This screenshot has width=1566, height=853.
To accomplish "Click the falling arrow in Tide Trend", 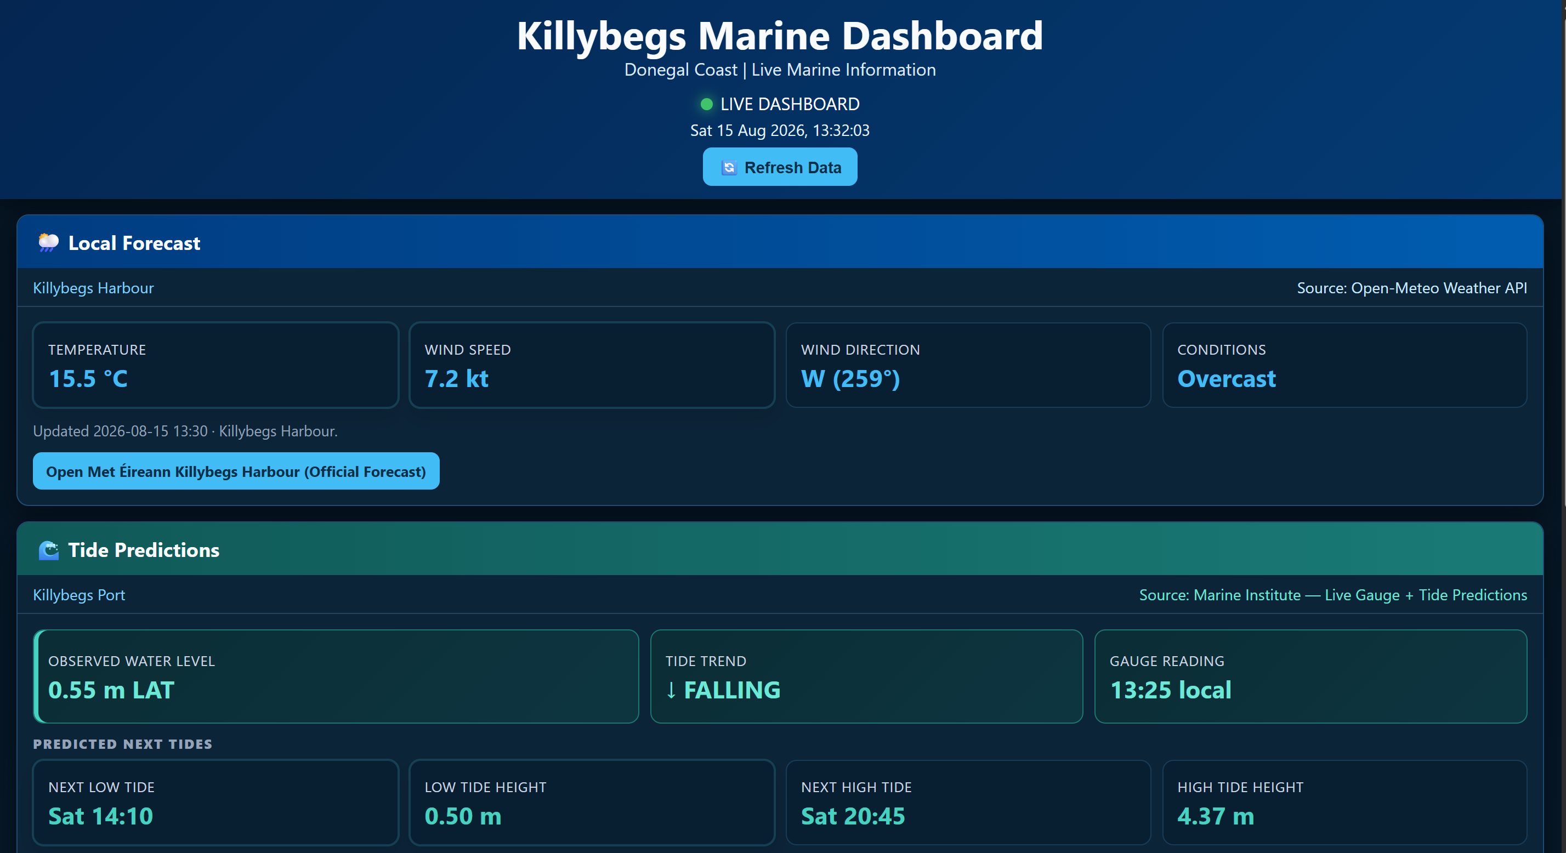I will click(671, 690).
